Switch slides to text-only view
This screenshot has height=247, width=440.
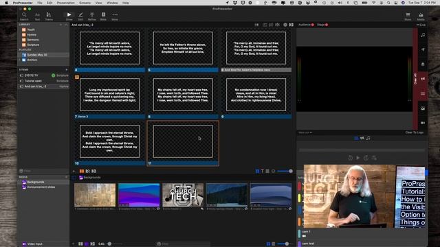263,171
